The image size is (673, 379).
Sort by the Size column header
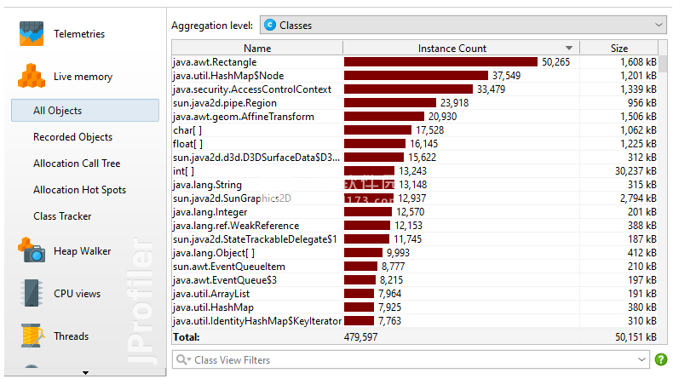(619, 48)
